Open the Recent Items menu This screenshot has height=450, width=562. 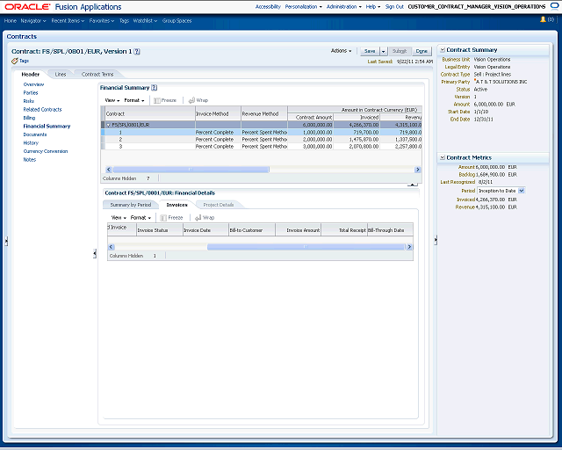(68, 21)
